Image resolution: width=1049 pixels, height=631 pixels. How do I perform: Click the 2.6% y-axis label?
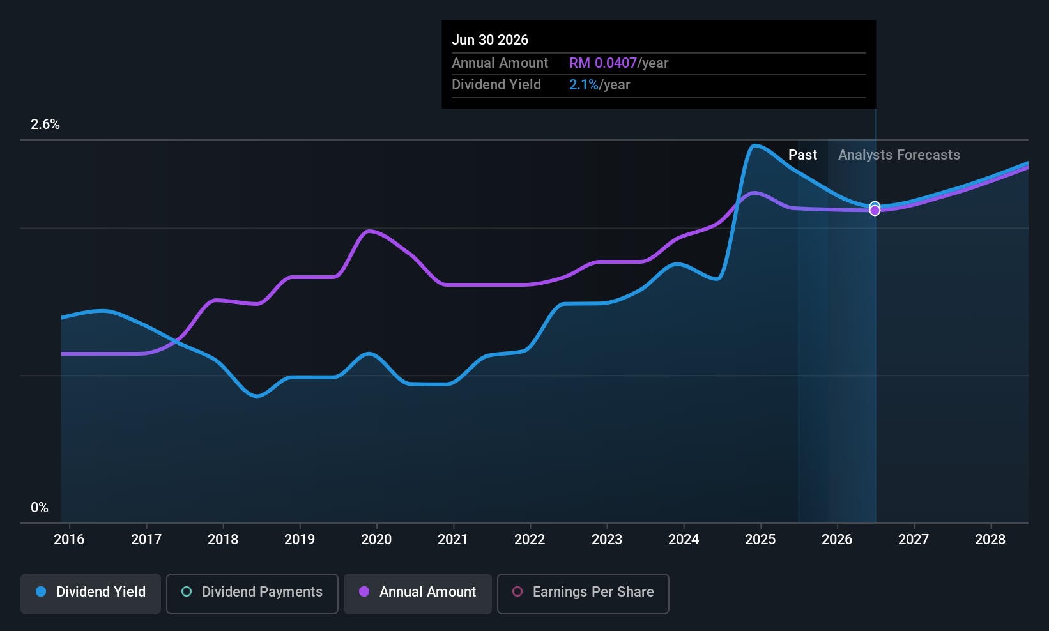(x=45, y=125)
